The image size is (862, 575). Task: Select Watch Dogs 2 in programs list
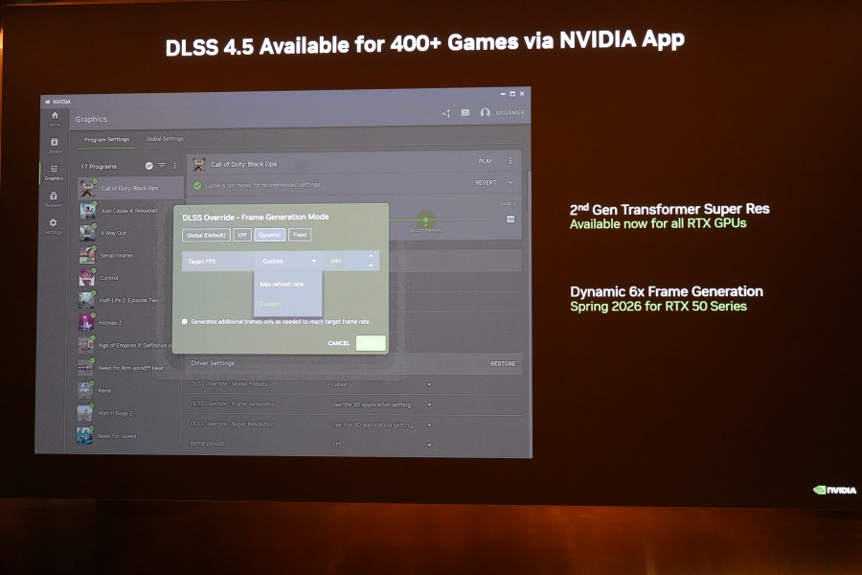coord(118,413)
